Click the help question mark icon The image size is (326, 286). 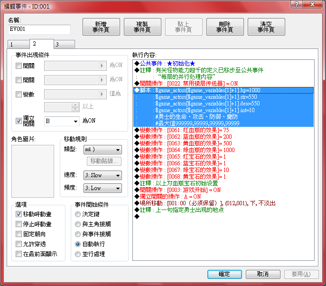click(x=297, y=4)
